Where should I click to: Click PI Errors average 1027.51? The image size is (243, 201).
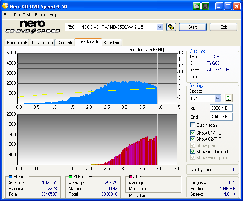[x=49, y=183]
